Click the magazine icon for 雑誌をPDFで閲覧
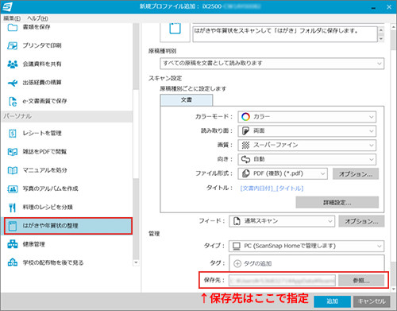 point(13,152)
